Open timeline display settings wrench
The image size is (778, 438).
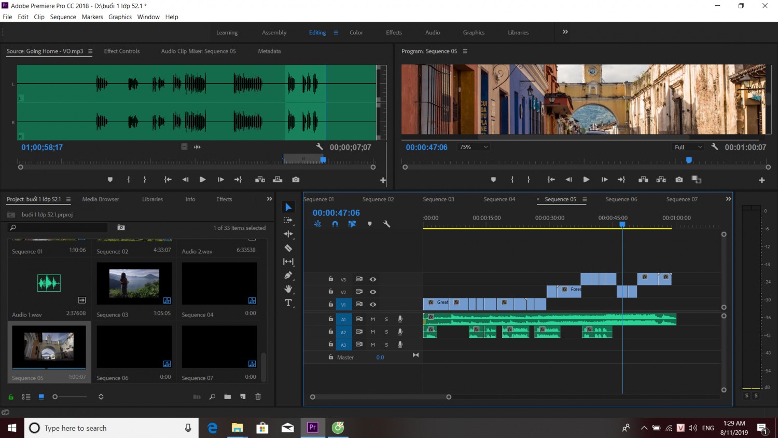(386, 224)
